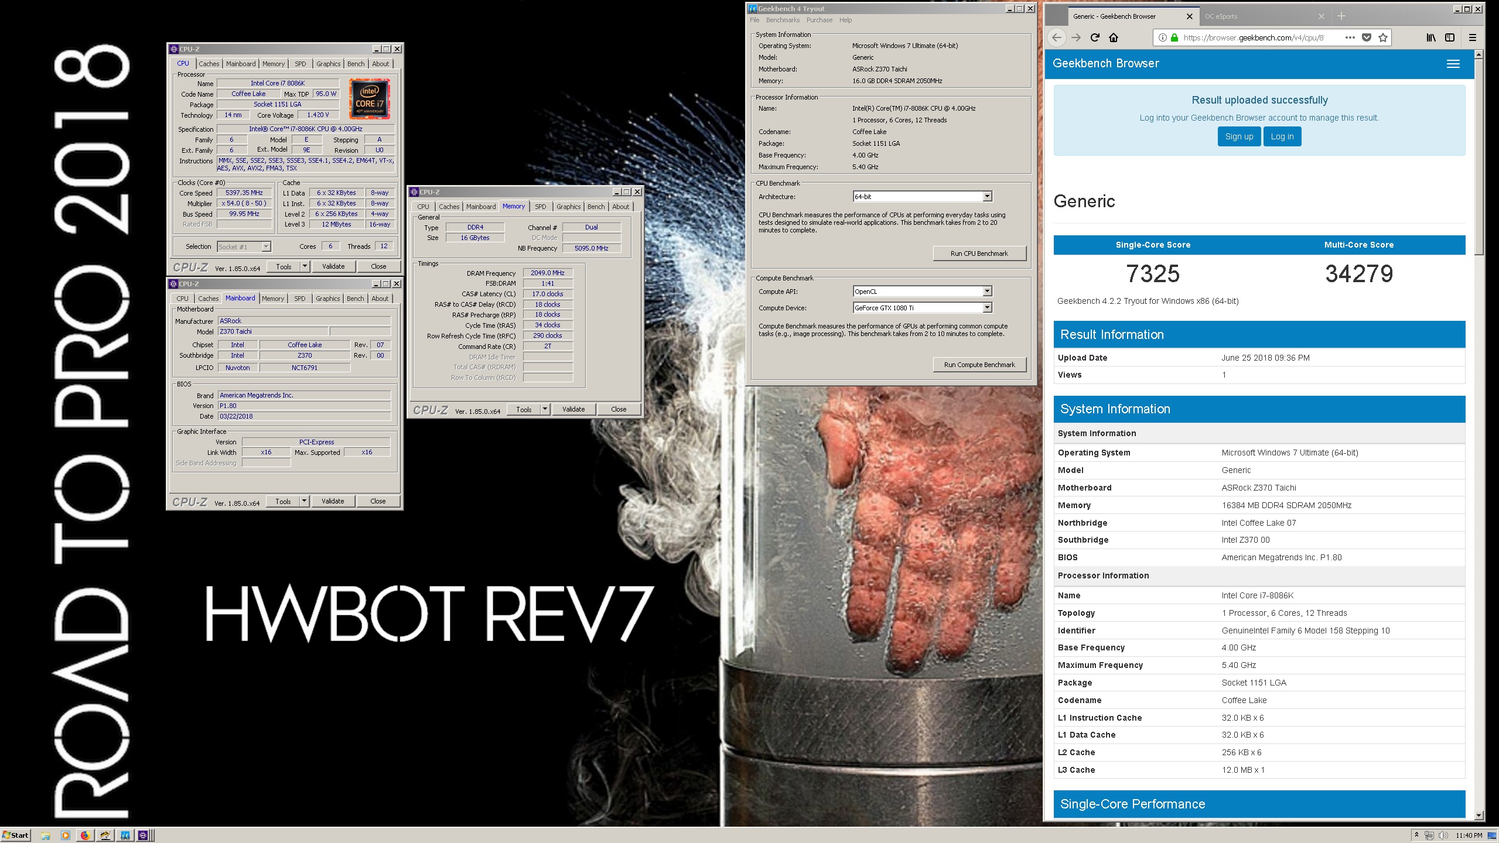The height and width of the screenshot is (843, 1499).
Task: Click Run CPU Benchmark button
Action: pyautogui.click(x=979, y=253)
